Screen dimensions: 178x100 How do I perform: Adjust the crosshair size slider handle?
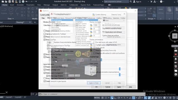[101, 60]
